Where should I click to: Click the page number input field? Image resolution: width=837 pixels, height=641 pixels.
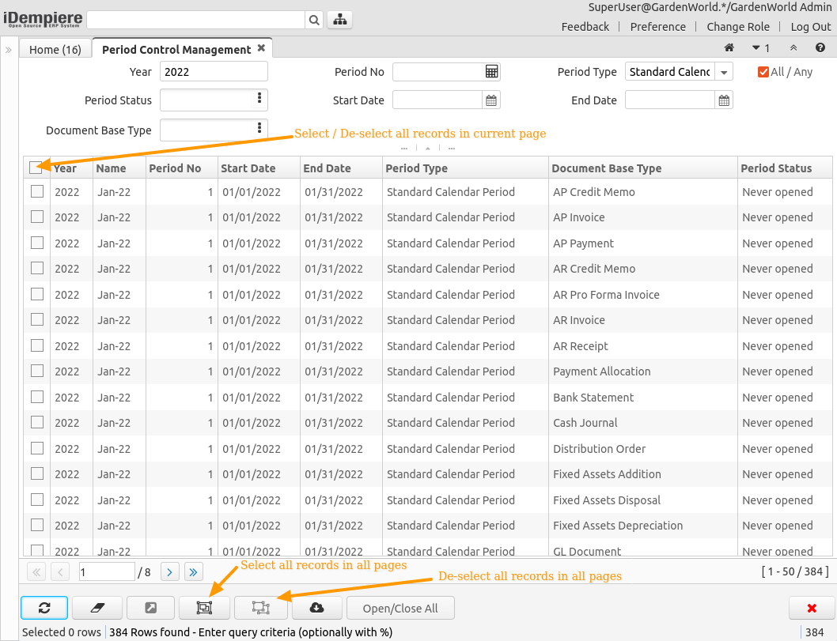click(x=106, y=571)
